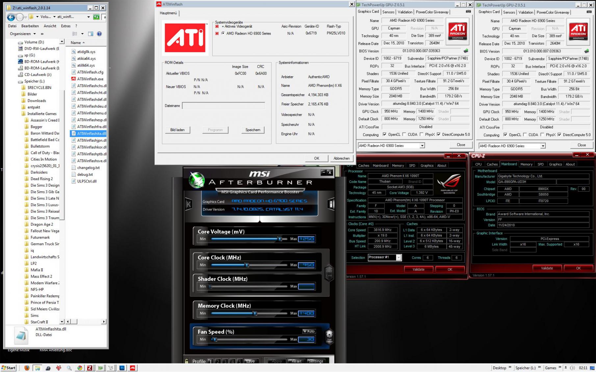Click Validate in the right CPU-Z window
The image size is (596, 372).
[x=547, y=268]
